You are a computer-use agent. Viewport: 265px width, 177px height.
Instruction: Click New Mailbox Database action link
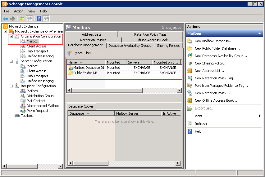pos(213,41)
